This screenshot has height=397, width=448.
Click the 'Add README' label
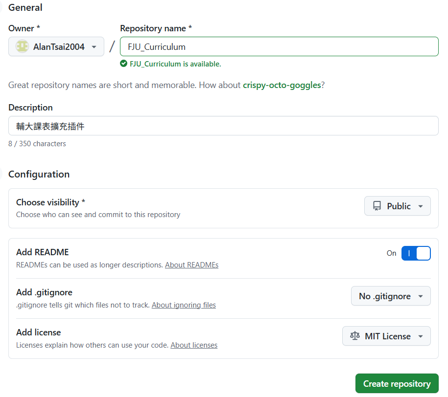(x=43, y=252)
